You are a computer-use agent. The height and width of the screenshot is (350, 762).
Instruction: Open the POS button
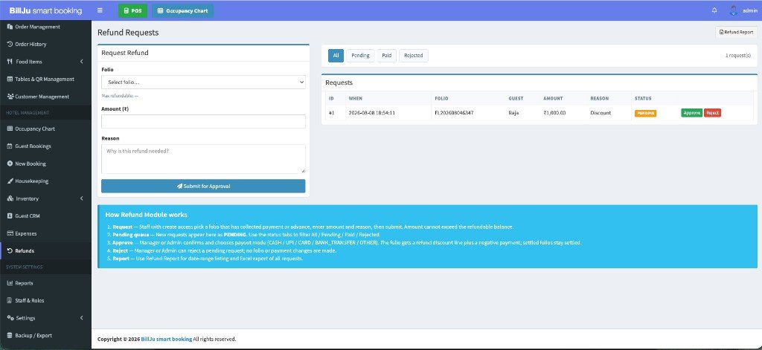pyautogui.click(x=132, y=10)
